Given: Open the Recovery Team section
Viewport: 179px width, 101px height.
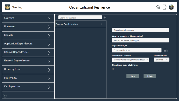Looking at the screenshot, I should coord(28,70).
